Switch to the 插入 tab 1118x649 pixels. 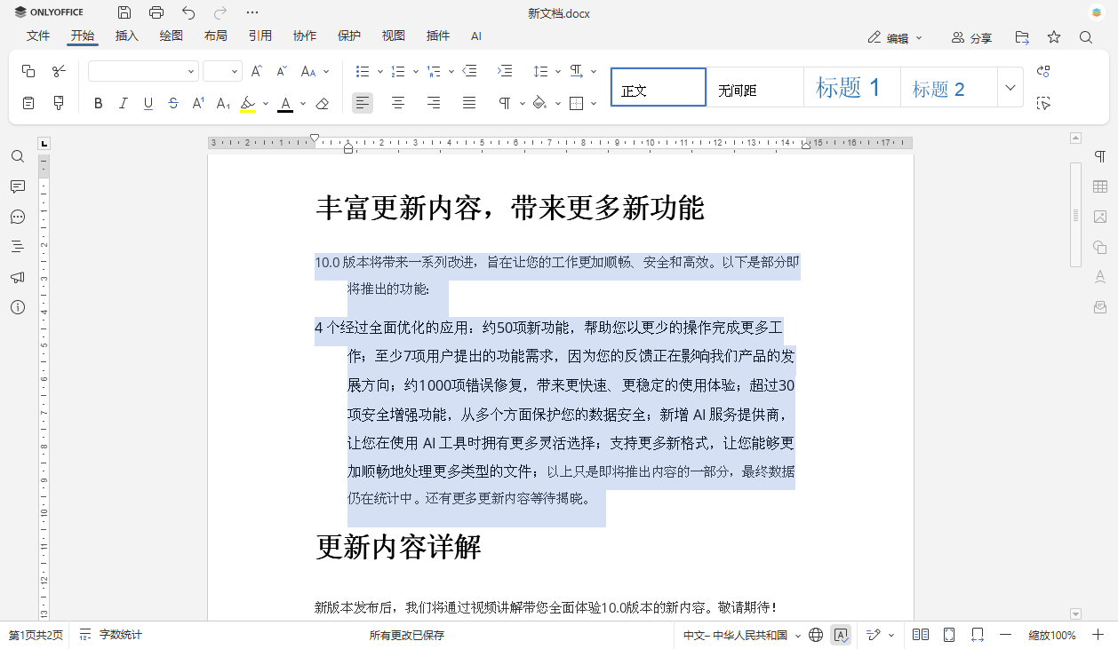127,36
